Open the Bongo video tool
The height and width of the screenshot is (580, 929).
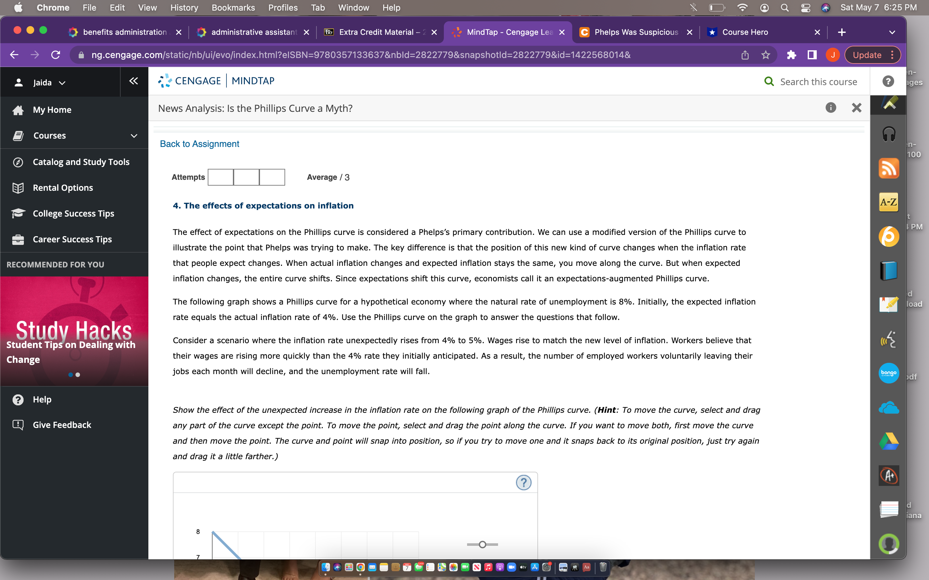(x=888, y=372)
